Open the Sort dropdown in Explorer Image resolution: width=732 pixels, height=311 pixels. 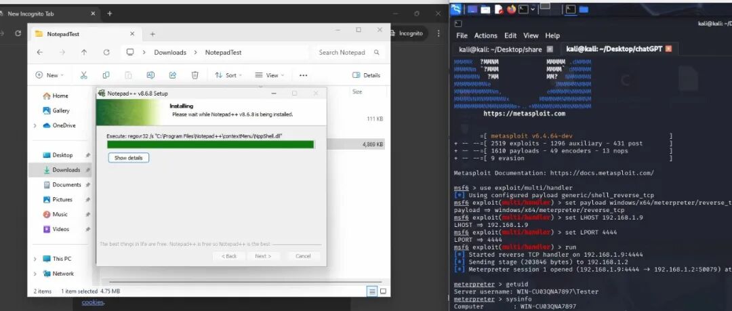coord(228,75)
